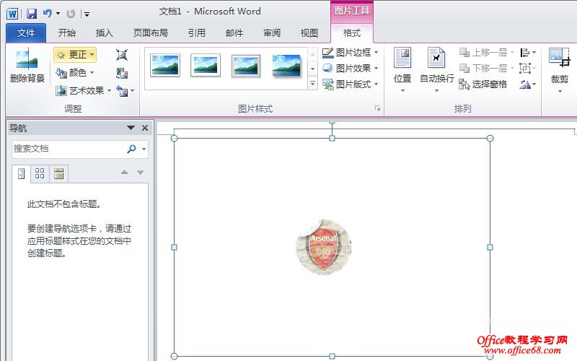The image size is (577, 361).
Task: Open the 更正 corrections dropdown
Action: point(75,55)
